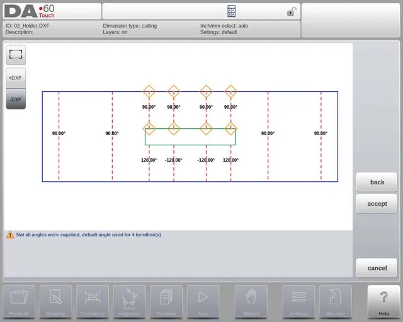Open the Machine mode button

(335, 301)
